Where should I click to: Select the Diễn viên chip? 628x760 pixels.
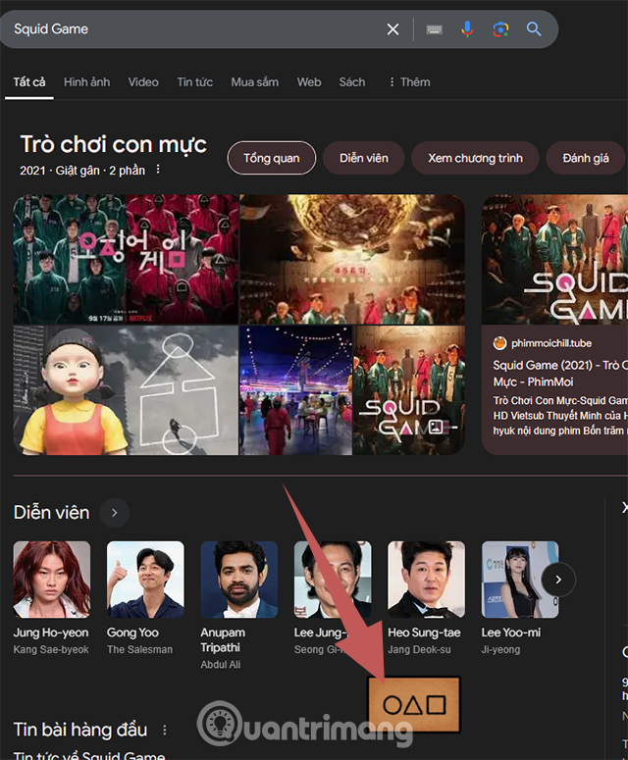364,158
